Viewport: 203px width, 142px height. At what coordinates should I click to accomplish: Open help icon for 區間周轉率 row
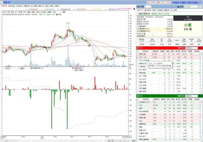[152, 36]
